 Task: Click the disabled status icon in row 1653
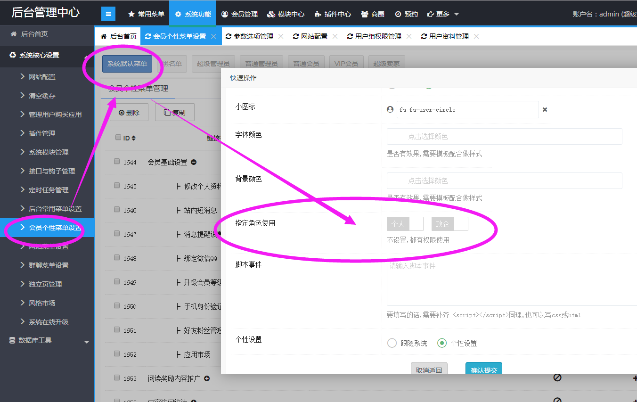557,377
